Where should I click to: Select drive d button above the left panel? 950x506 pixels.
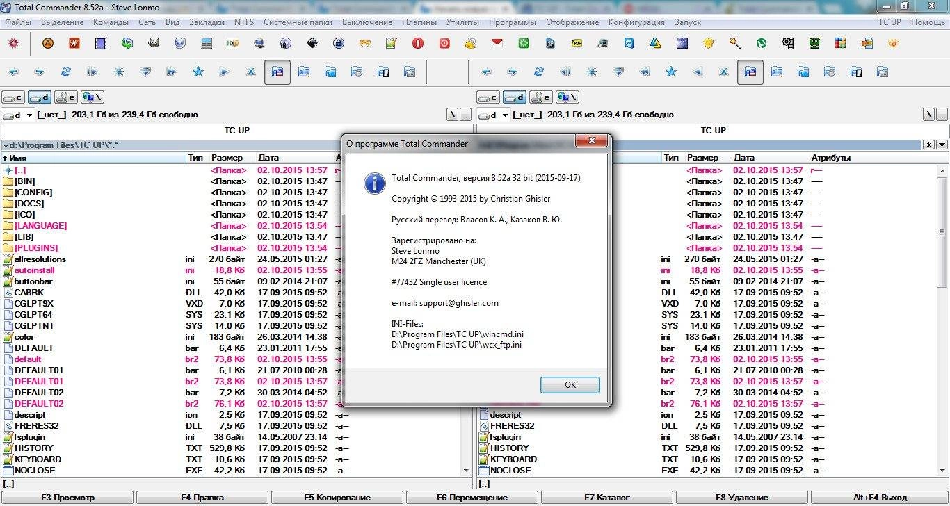click(40, 97)
